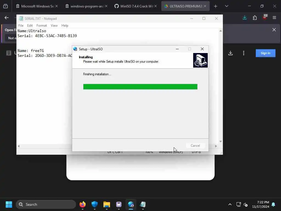Open the browser downloads panel
The image size is (281, 211).
[x=245, y=18]
